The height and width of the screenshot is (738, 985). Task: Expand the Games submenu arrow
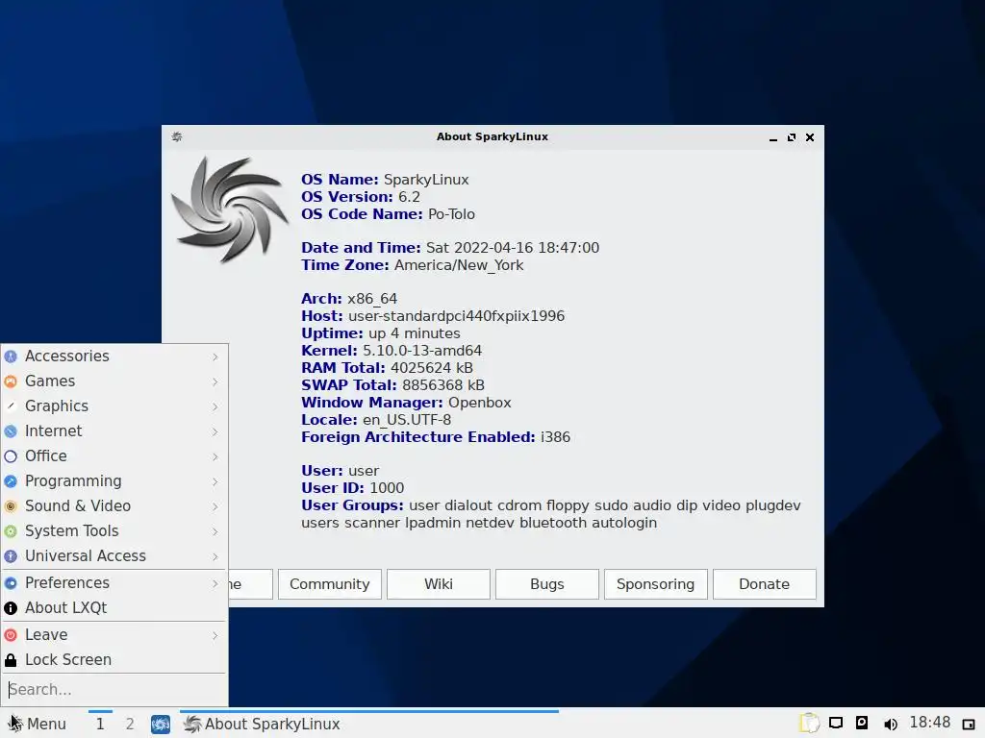pos(215,381)
